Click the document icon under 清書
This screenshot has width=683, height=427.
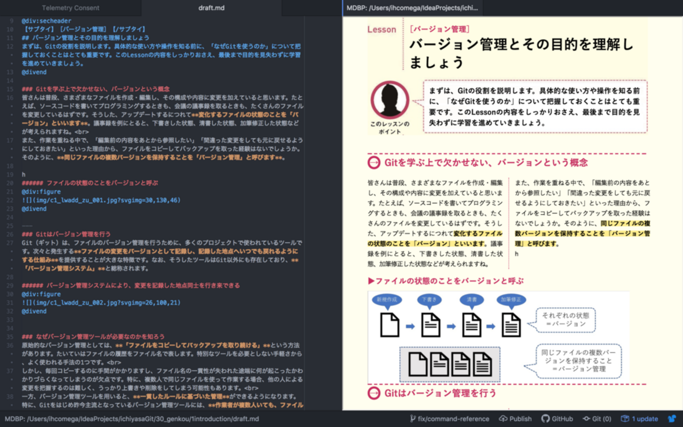point(471,325)
